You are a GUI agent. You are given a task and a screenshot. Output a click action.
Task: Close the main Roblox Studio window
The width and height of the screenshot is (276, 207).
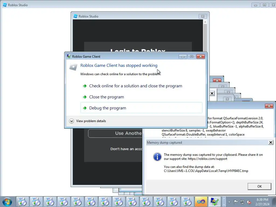tap(273, 5)
